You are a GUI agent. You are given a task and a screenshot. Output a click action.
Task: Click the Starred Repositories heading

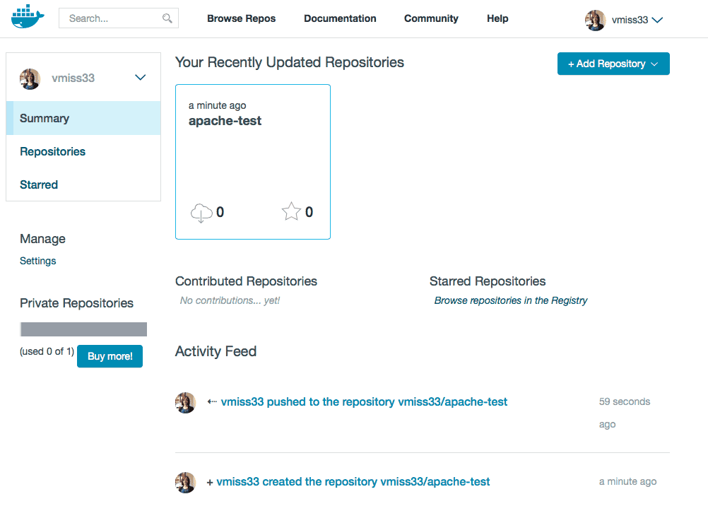[x=488, y=281]
